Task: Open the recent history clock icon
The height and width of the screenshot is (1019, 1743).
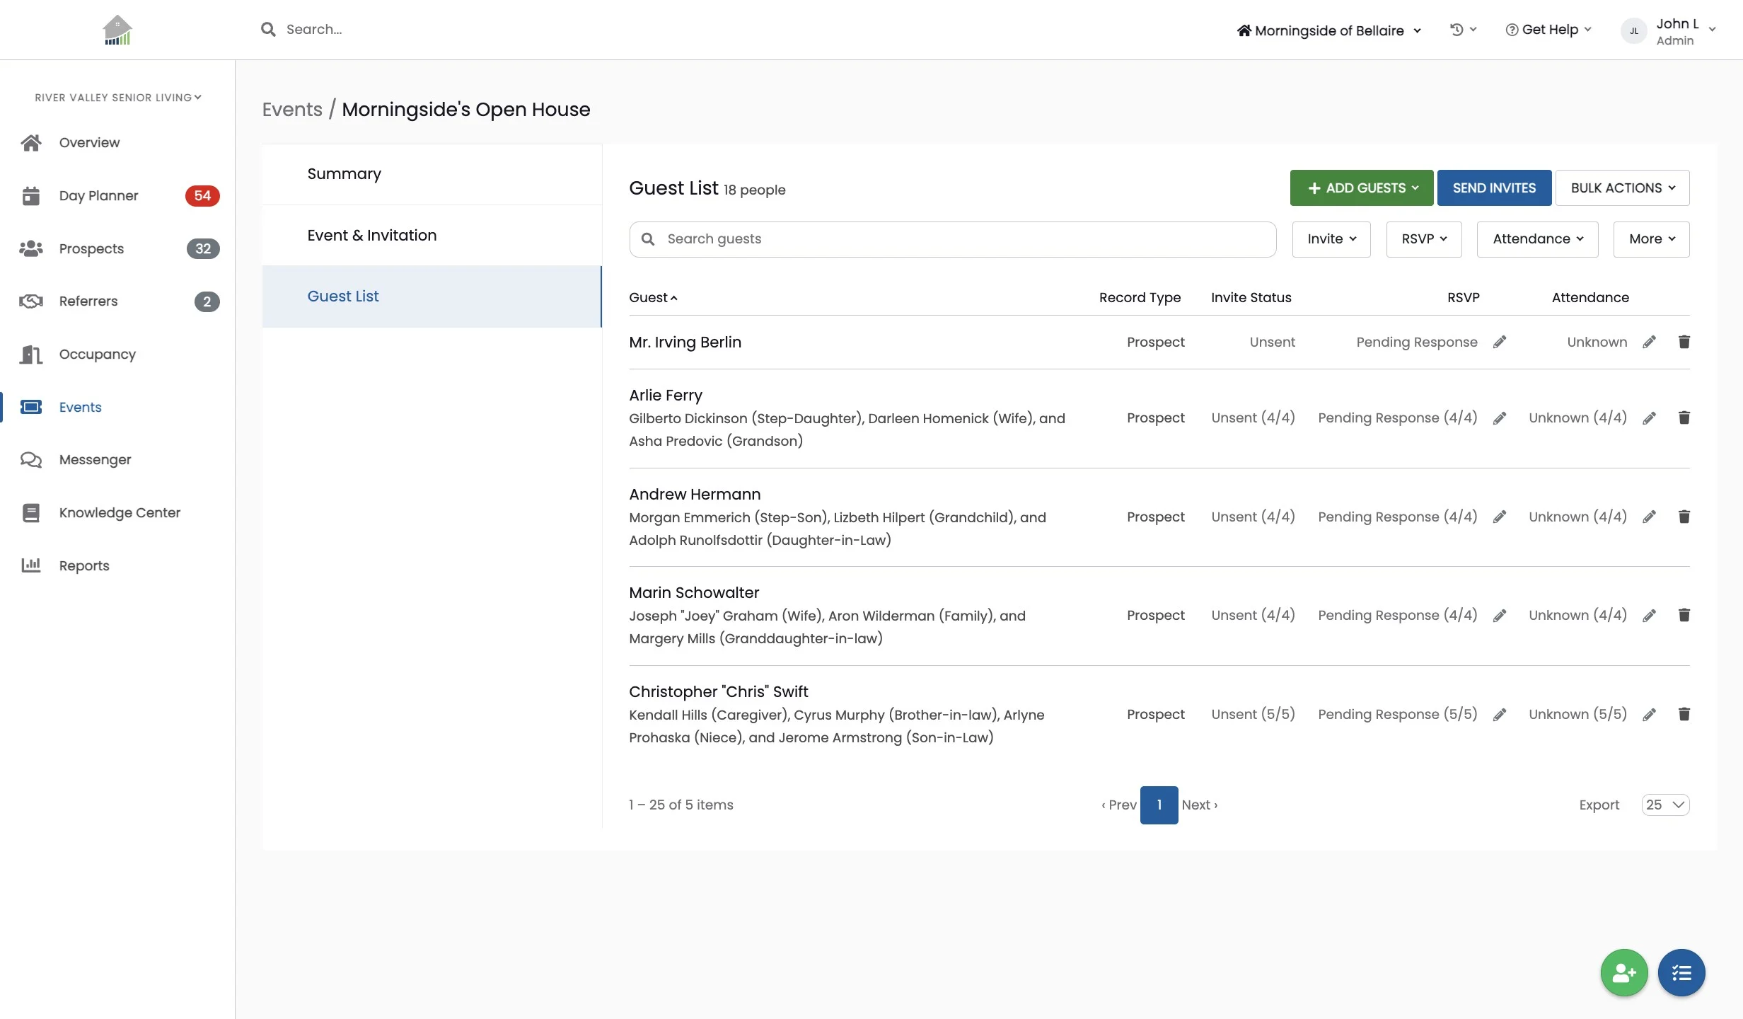Action: [1457, 30]
